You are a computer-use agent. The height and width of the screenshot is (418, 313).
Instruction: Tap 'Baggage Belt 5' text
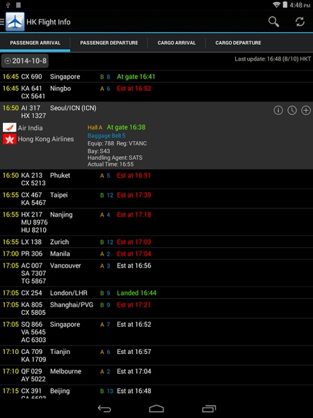[x=106, y=136]
